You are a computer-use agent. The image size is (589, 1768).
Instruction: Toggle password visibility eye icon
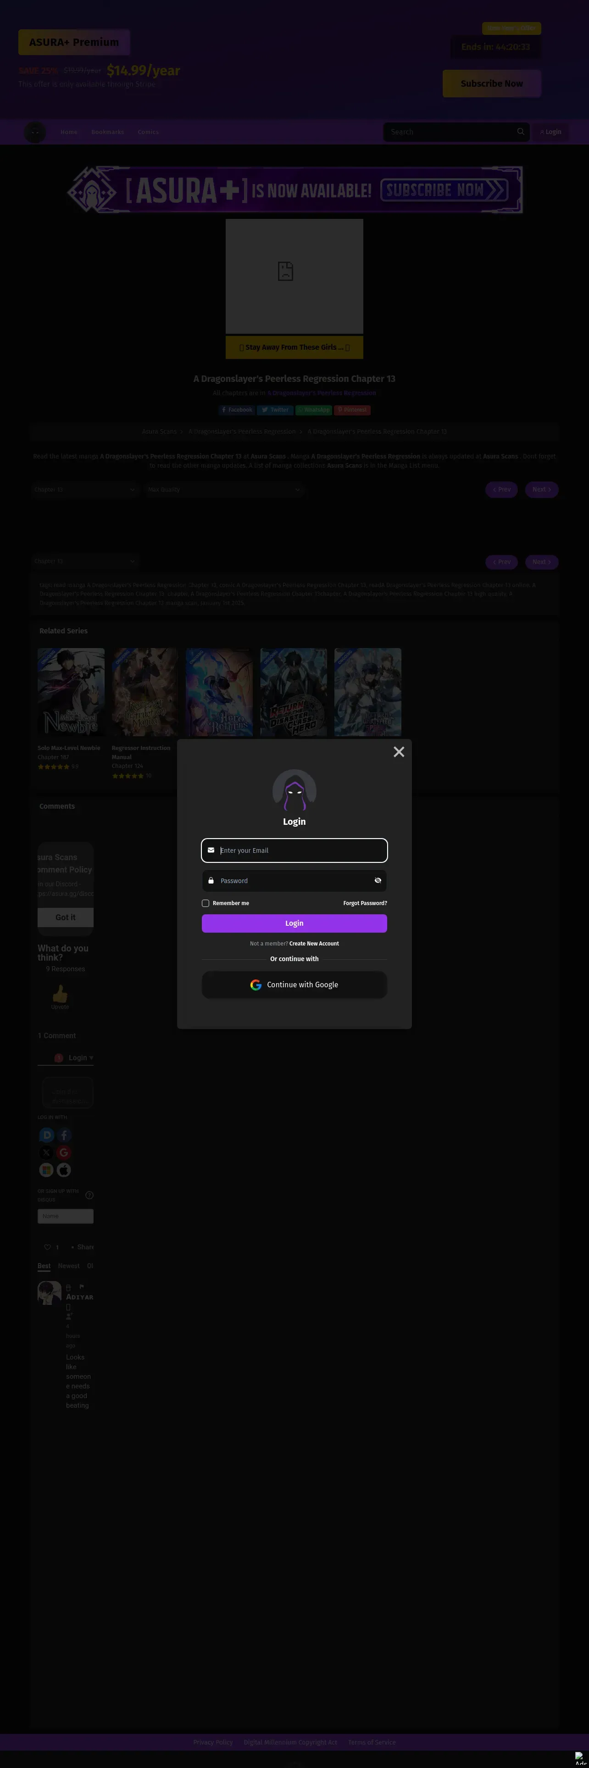378,881
